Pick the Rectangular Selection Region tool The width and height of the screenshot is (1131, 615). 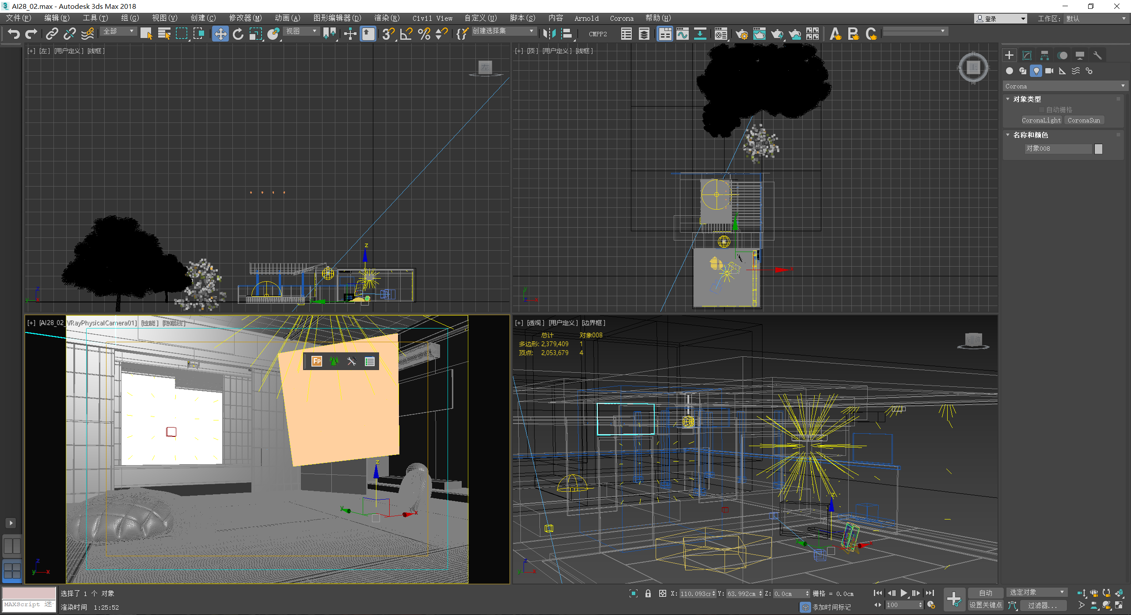(182, 34)
